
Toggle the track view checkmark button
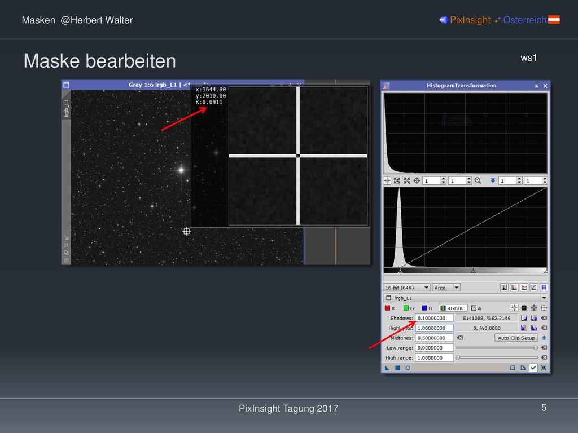pos(533,368)
